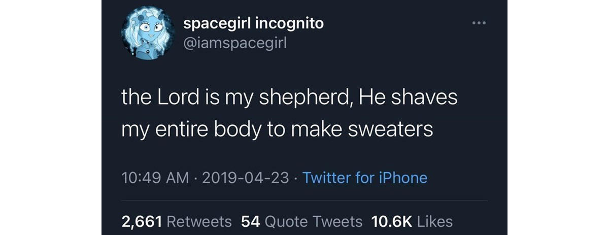
Task: Open the Quote Tweets list
Action: (314, 221)
